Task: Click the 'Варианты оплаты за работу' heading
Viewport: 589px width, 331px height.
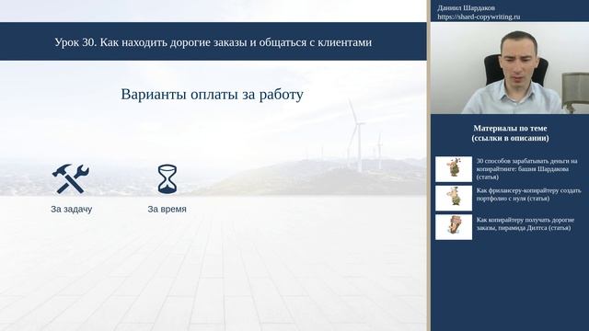Action: [212, 94]
